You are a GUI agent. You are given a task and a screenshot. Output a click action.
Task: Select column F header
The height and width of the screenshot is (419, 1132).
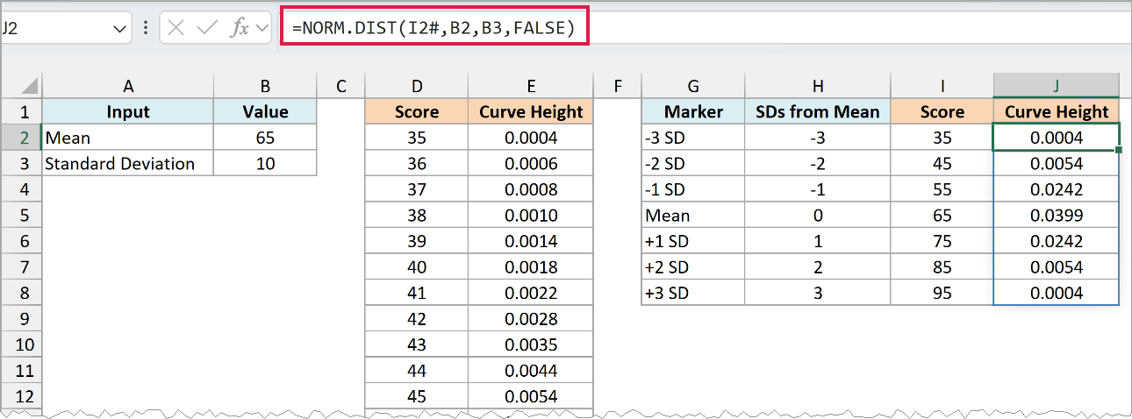click(x=618, y=86)
